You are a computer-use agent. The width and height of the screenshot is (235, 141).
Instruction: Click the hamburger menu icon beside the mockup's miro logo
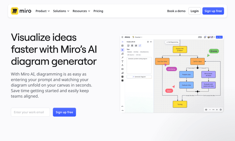click(x=122, y=37)
